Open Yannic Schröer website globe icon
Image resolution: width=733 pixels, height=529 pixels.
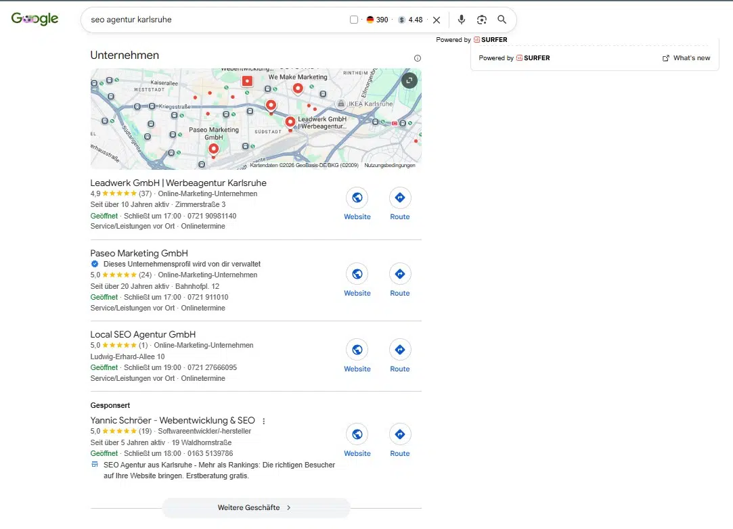(x=357, y=434)
